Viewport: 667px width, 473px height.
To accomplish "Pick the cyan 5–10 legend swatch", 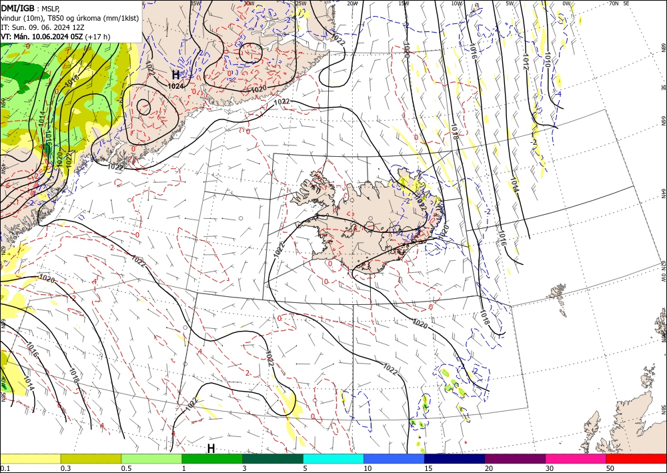I will point(333,458).
